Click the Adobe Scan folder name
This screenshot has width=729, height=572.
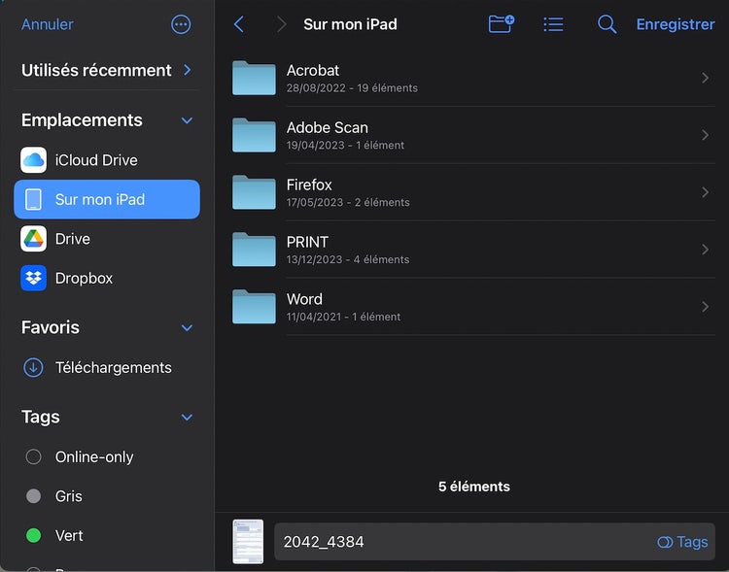327,127
